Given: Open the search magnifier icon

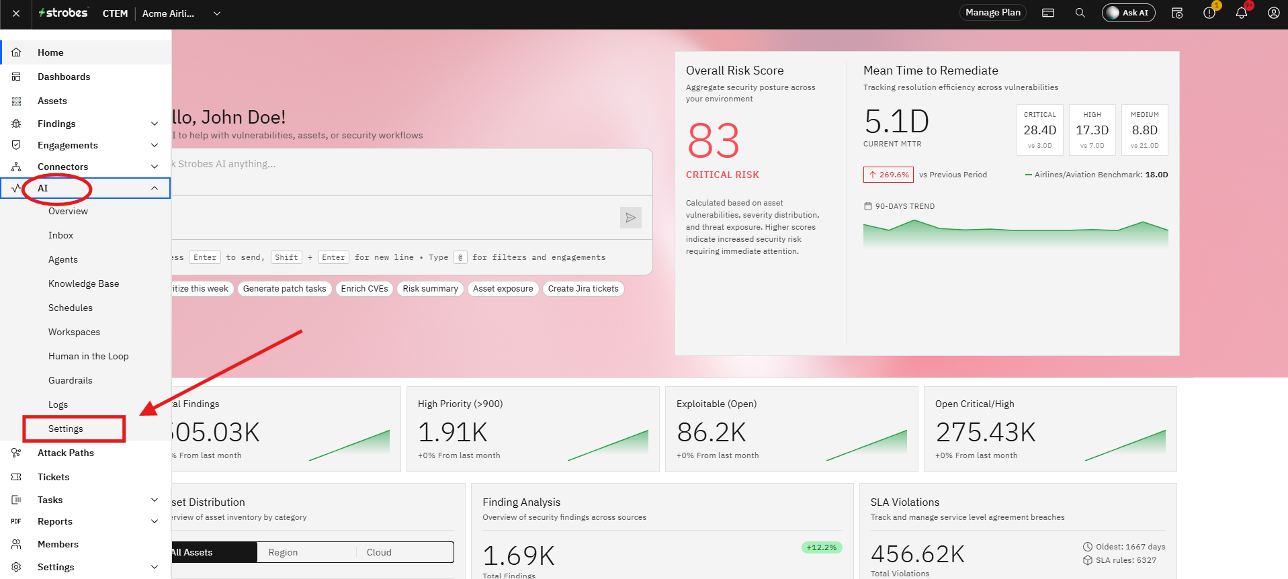Looking at the screenshot, I should point(1080,13).
